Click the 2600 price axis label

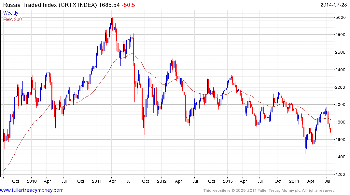341,52
